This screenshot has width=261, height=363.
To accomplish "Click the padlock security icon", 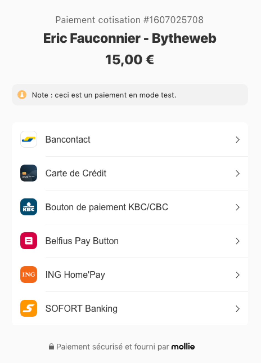I will 51,347.
